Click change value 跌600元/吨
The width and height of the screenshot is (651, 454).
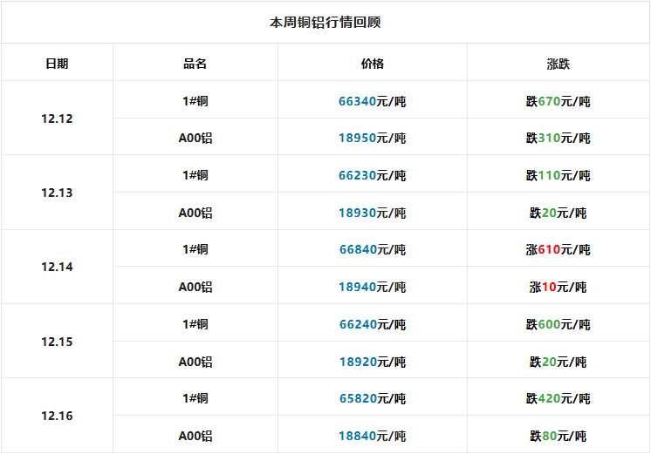click(x=558, y=324)
